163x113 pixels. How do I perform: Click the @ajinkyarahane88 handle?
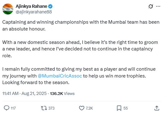coord(34,12)
